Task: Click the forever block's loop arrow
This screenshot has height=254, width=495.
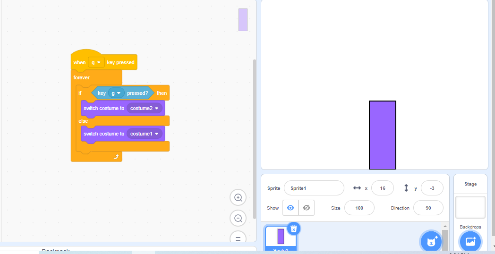Action: point(115,156)
